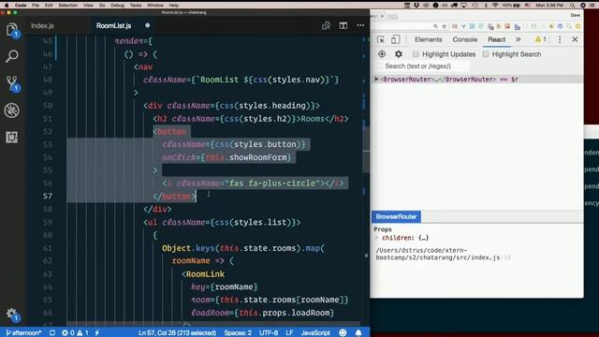599x337 pixels.
Task: Open the Code application menu
Action: pos(21,6)
